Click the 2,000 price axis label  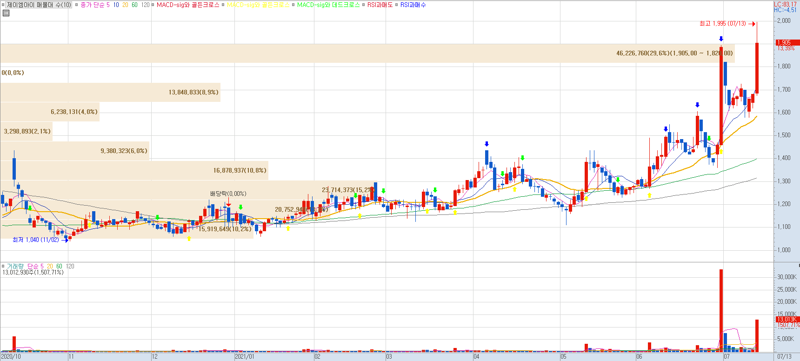tap(784, 20)
